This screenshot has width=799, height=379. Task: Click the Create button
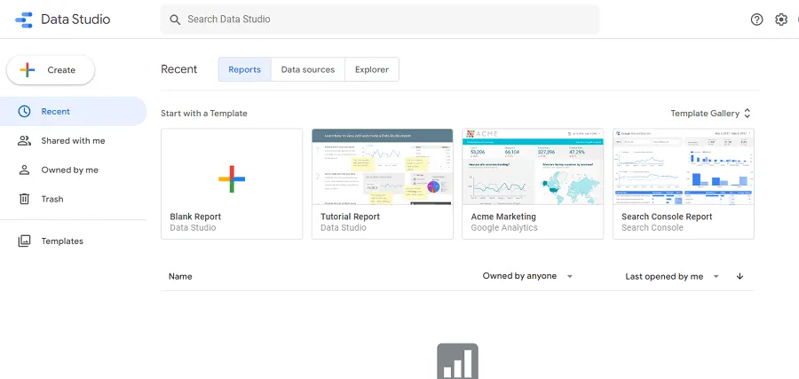tap(51, 70)
